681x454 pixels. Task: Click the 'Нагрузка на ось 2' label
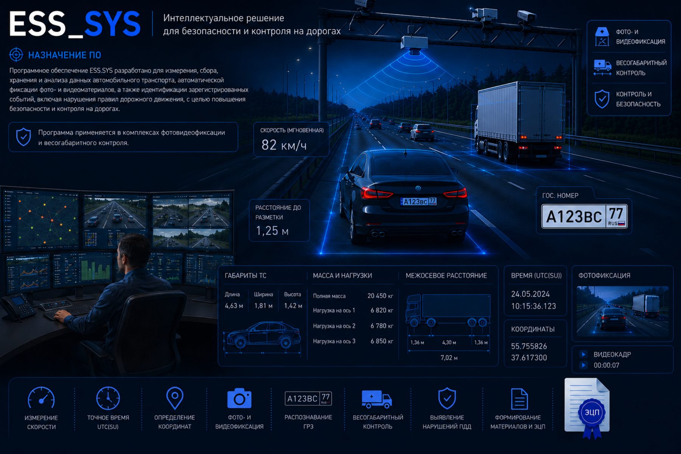(334, 326)
